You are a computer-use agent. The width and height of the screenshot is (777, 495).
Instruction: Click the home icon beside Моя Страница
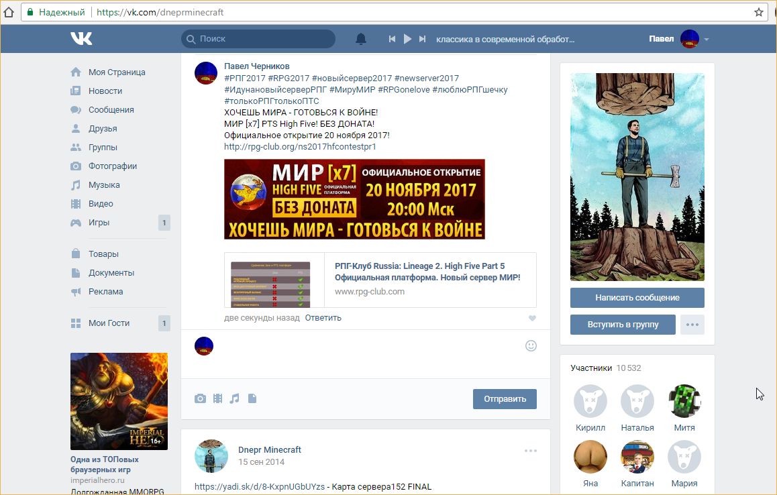click(x=76, y=72)
